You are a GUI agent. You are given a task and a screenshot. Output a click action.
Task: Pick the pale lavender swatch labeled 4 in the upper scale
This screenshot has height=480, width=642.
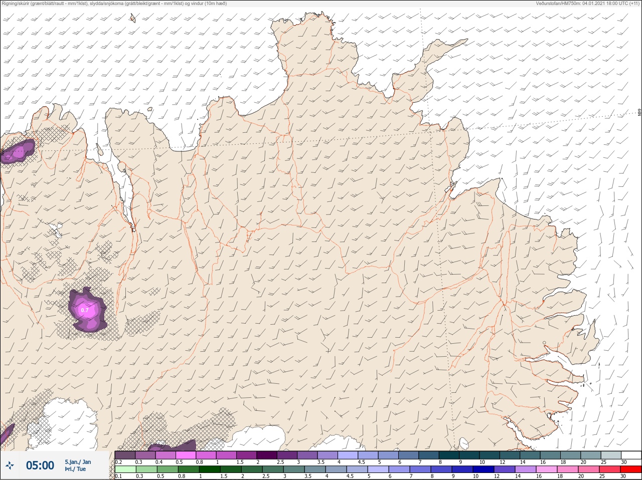pos(348,455)
